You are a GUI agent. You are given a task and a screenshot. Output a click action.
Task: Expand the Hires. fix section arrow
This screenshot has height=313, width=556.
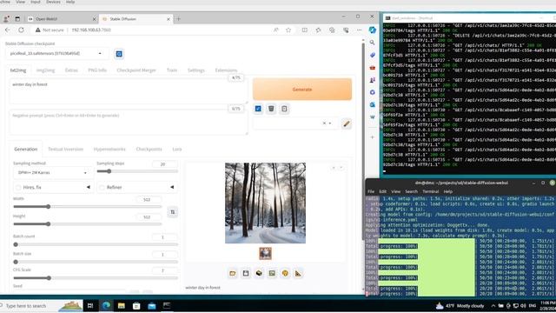tap(89, 187)
